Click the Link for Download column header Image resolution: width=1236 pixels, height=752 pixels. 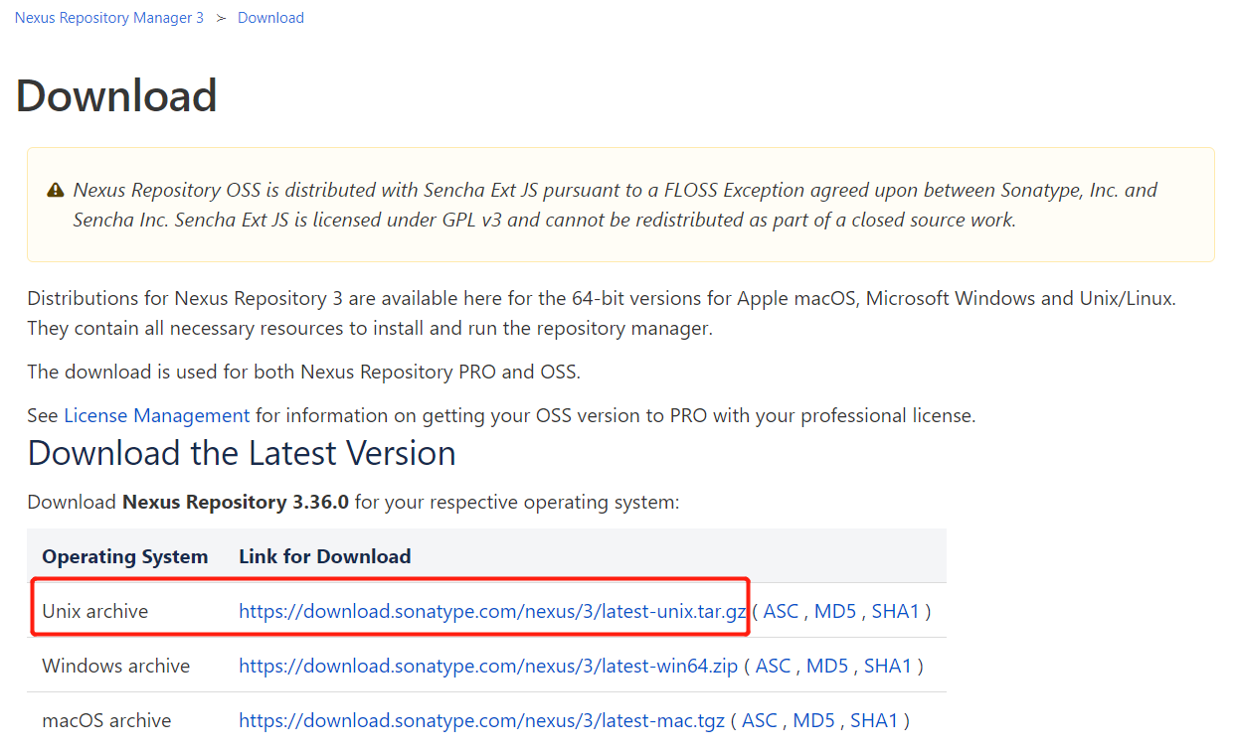click(325, 556)
